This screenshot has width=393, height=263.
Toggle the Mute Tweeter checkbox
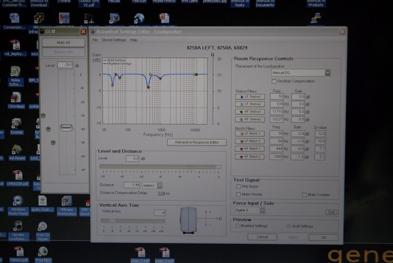coord(304,195)
